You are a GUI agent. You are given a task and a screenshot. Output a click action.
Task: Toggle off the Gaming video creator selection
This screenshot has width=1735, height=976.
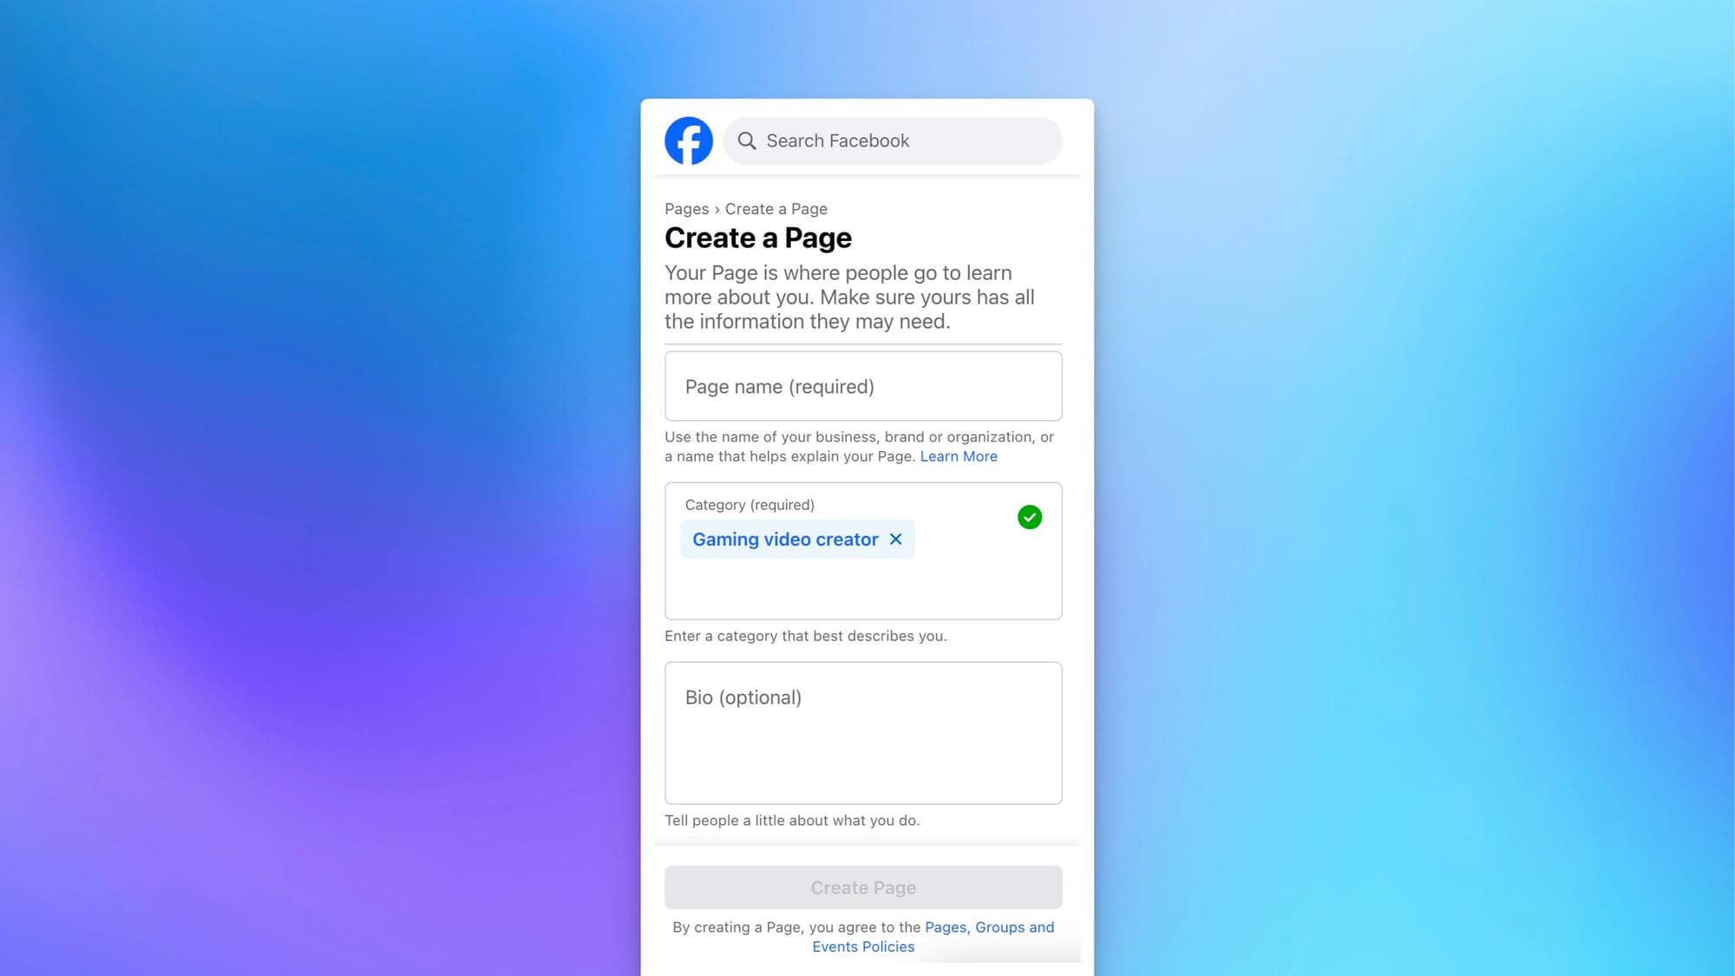click(896, 539)
